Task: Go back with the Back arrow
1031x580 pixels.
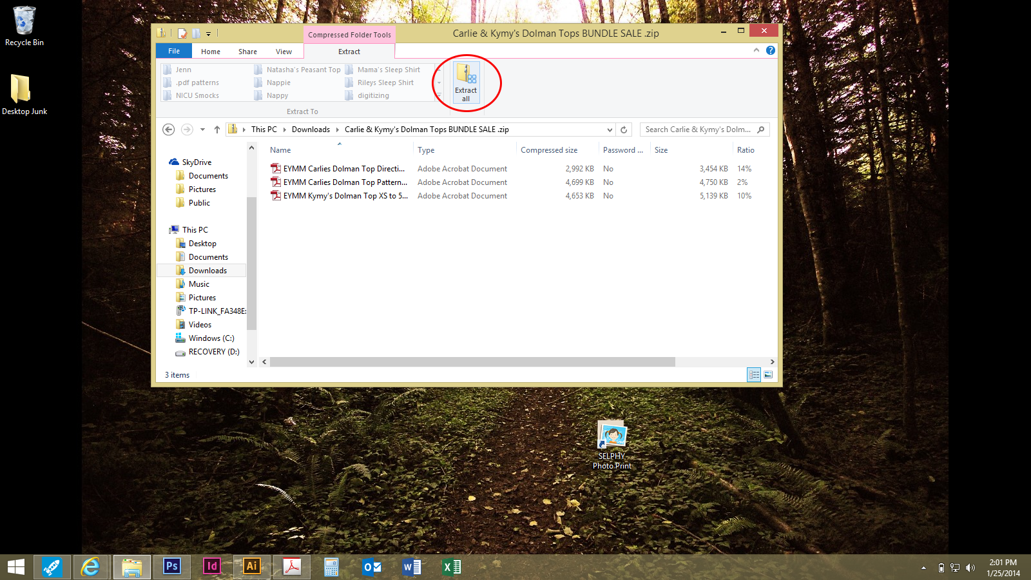Action: point(169,130)
